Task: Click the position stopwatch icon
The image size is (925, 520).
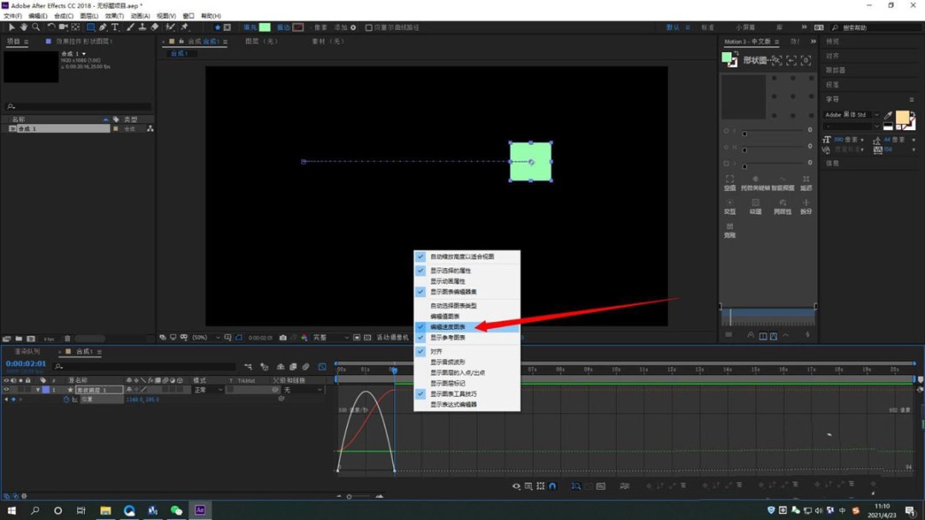Action: tap(66, 399)
